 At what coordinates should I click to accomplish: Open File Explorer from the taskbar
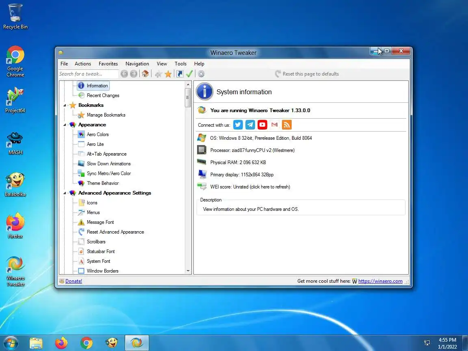36,343
